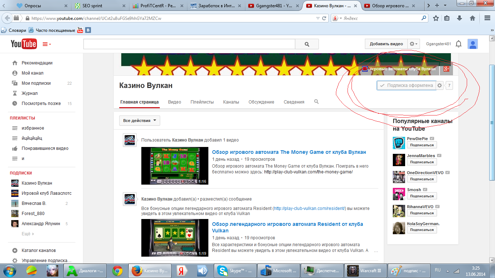Open the guide menu icon next to YouTube logo
This screenshot has width=495, height=278.
click(47, 44)
